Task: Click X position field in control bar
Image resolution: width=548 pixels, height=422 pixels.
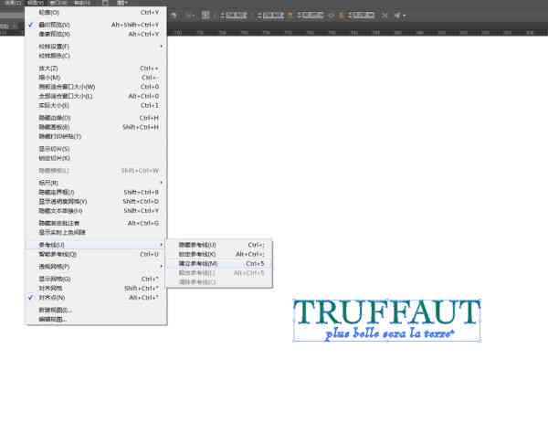Action: [237, 16]
